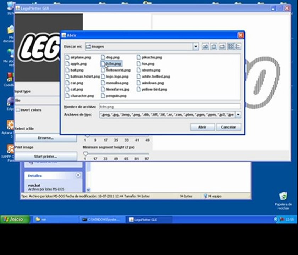This screenshot has width=298, height=255.
Task: Click the home/desktop folder icon in Abrir dialog
Action: (214, 46)
